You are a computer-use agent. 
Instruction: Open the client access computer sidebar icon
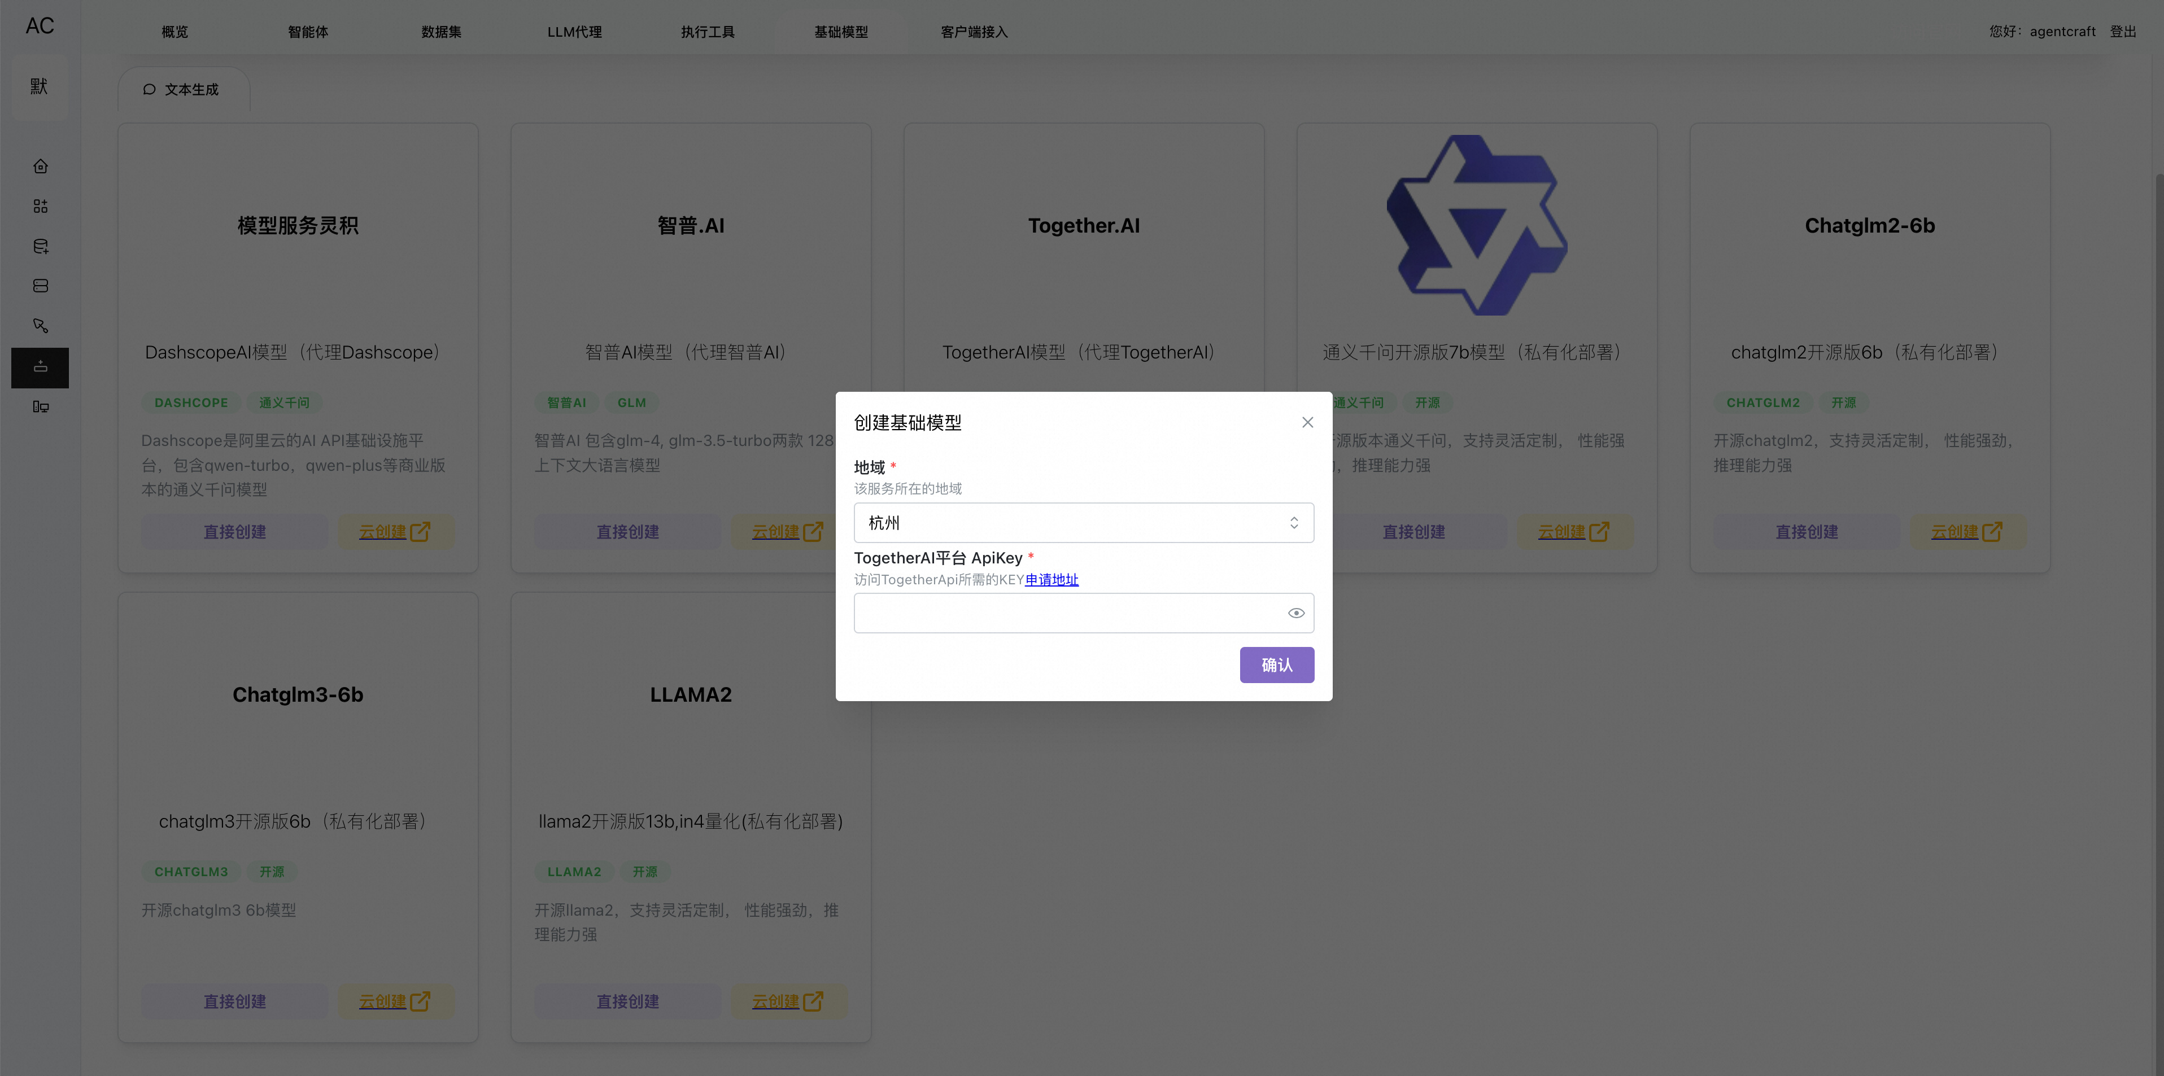pos(40,406)
